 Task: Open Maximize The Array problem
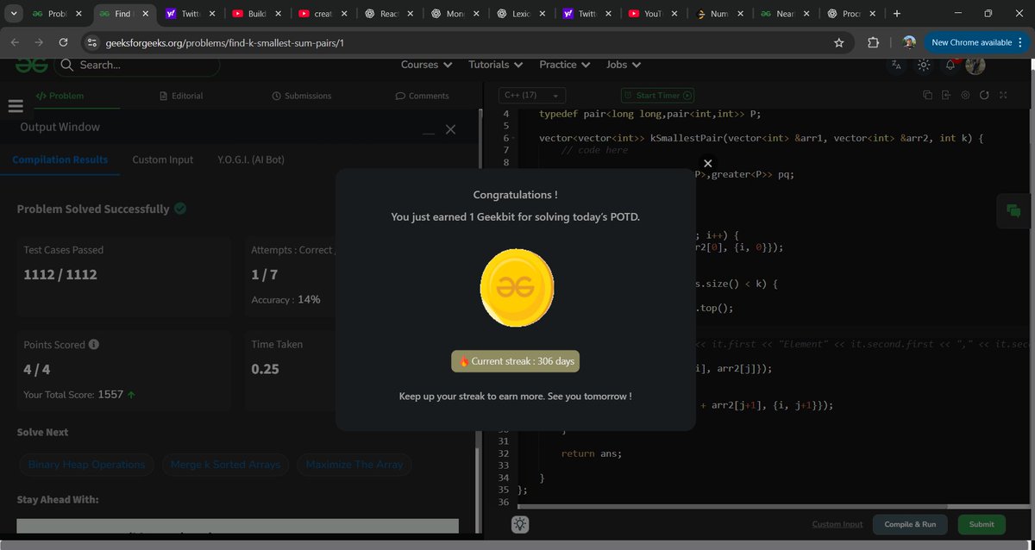[x=354, y=465]
